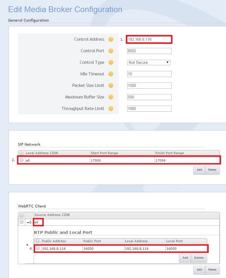Check the RTP row 192.168.8.116 checkbox
The height and width of the screenshot is (278, 226).
point(38,248)
